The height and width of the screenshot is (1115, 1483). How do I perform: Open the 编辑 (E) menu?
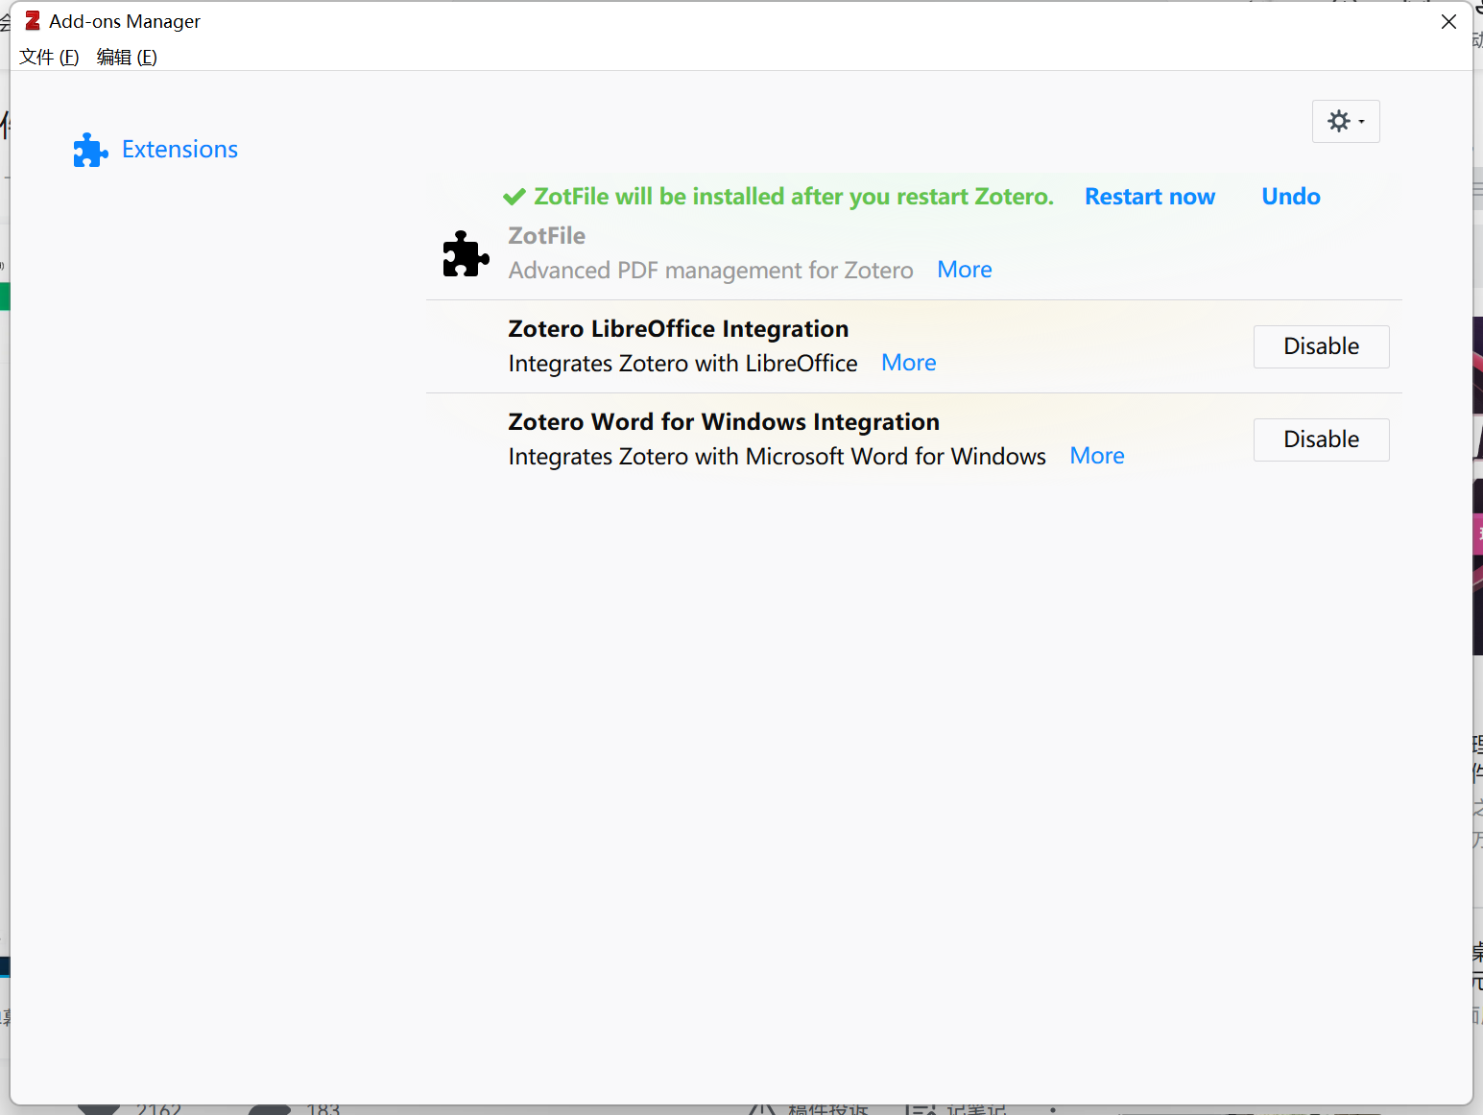(127, 58)
